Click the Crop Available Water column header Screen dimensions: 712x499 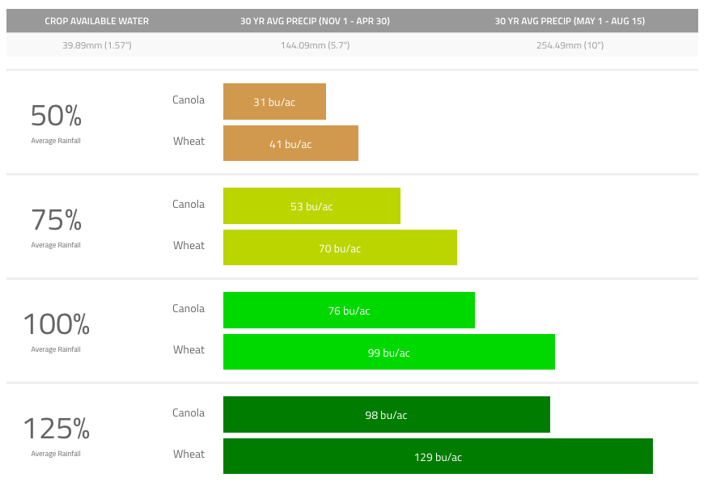(x=96, y=21)
